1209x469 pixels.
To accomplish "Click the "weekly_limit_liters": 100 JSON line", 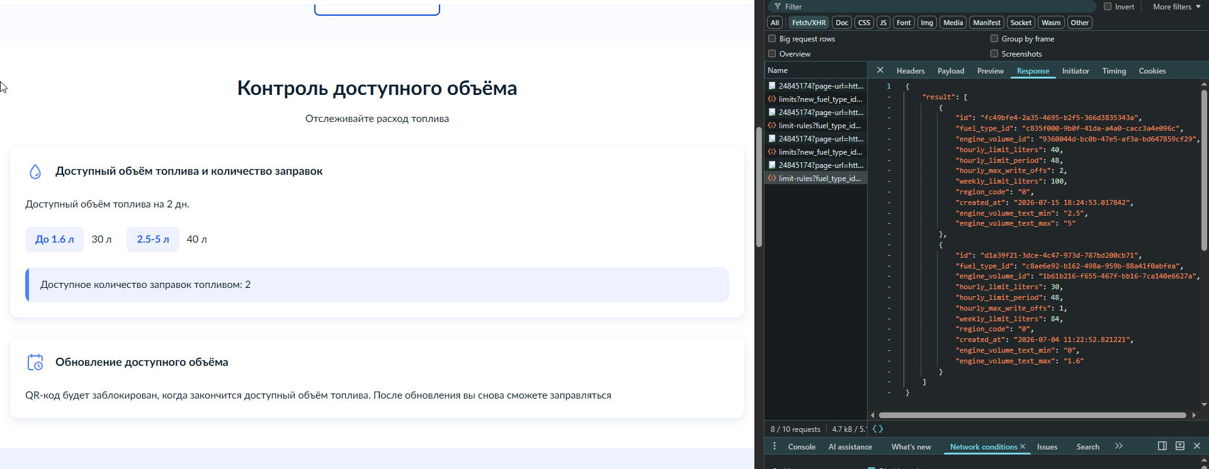I will [1011, 182].
